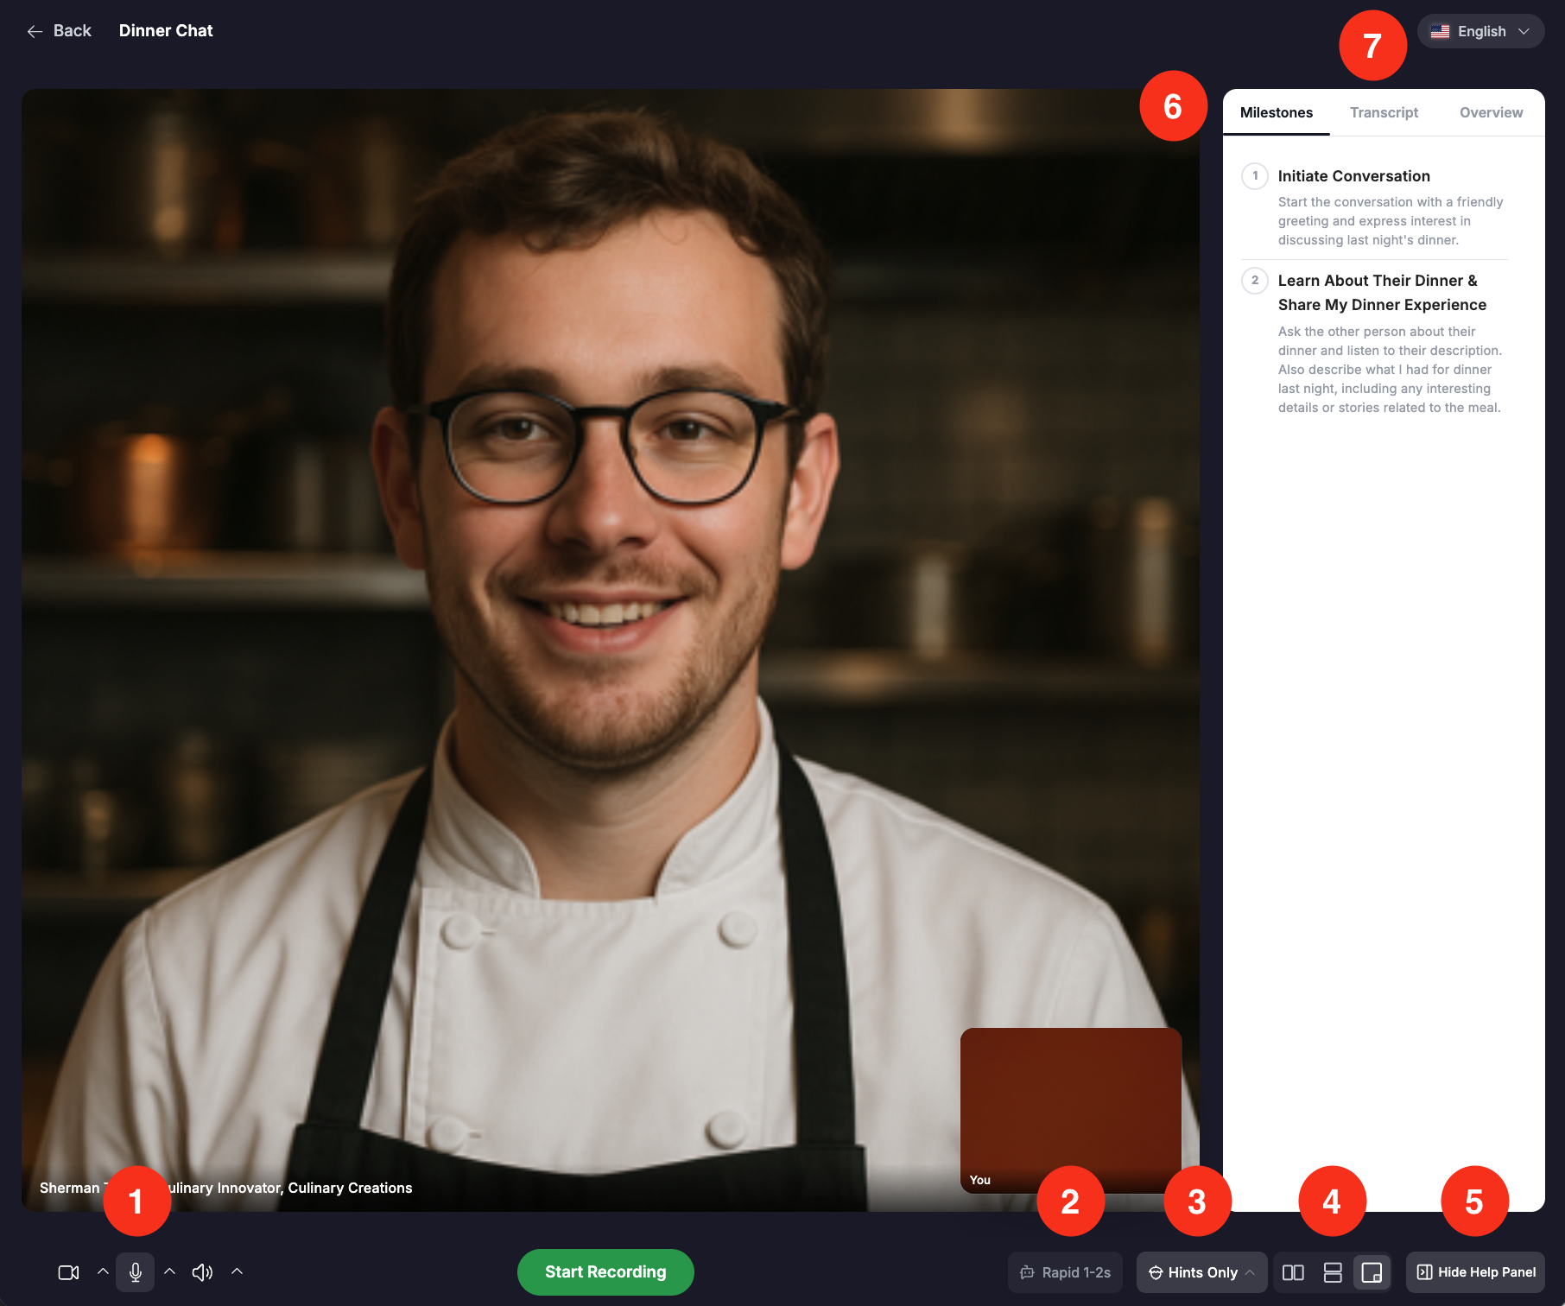Open the English language dropdown
Image resolution: width=1565 pixels, height=1306 pixels.
click(1480, 31)
